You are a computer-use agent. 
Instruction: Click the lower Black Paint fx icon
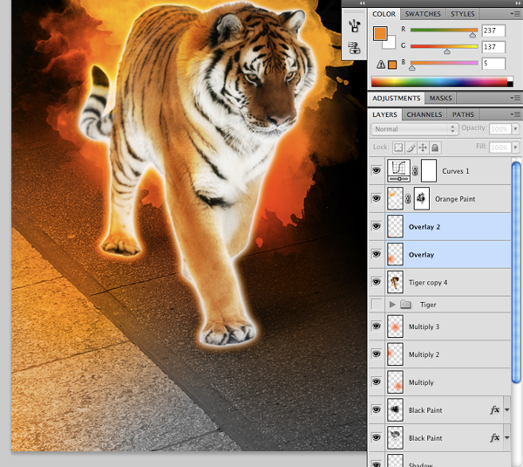pyautogui.click(x=494, y=437)
